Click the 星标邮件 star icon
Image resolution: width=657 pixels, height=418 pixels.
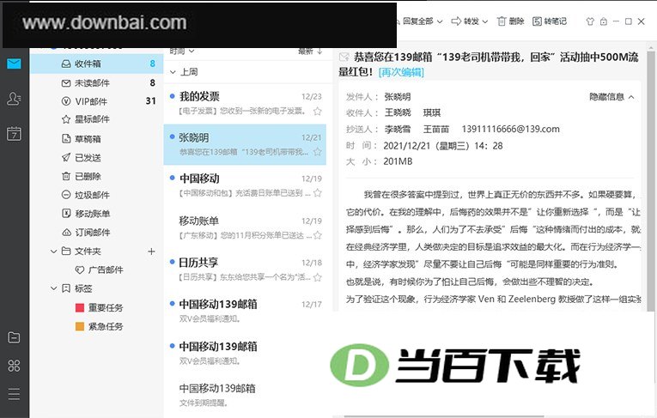point(66,119)
